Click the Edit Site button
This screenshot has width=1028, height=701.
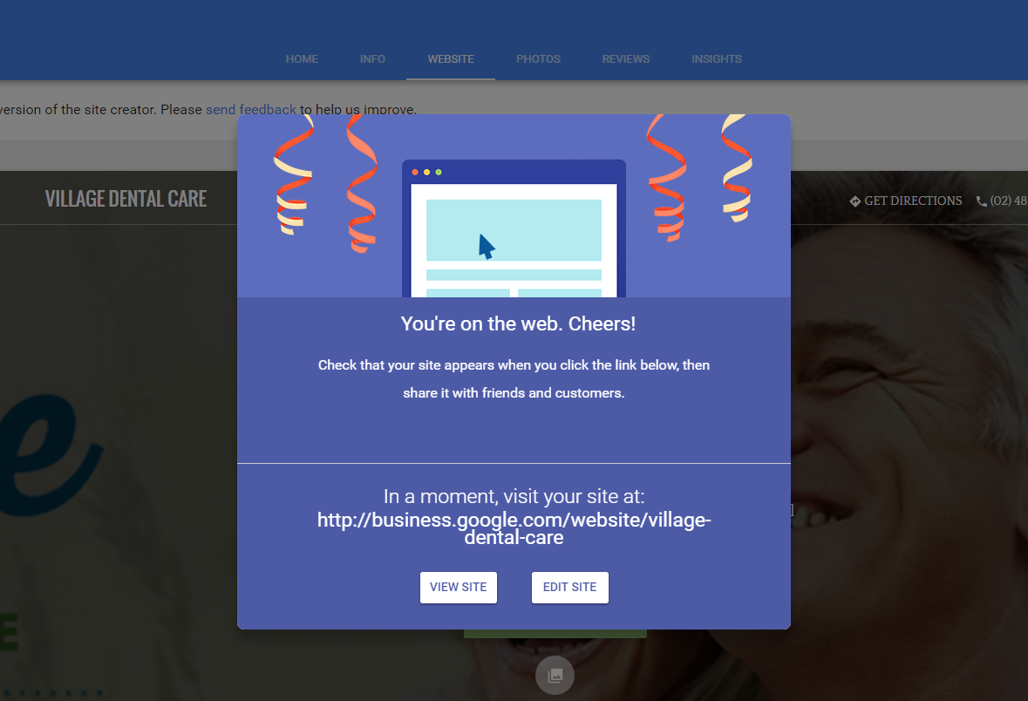tap(569, 587)
